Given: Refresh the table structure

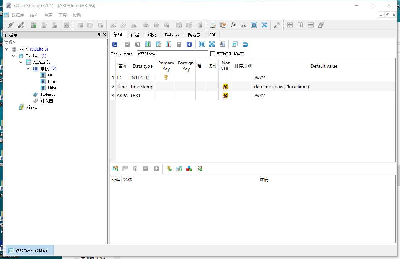Looking at the screenshot, I should [115, 44].
